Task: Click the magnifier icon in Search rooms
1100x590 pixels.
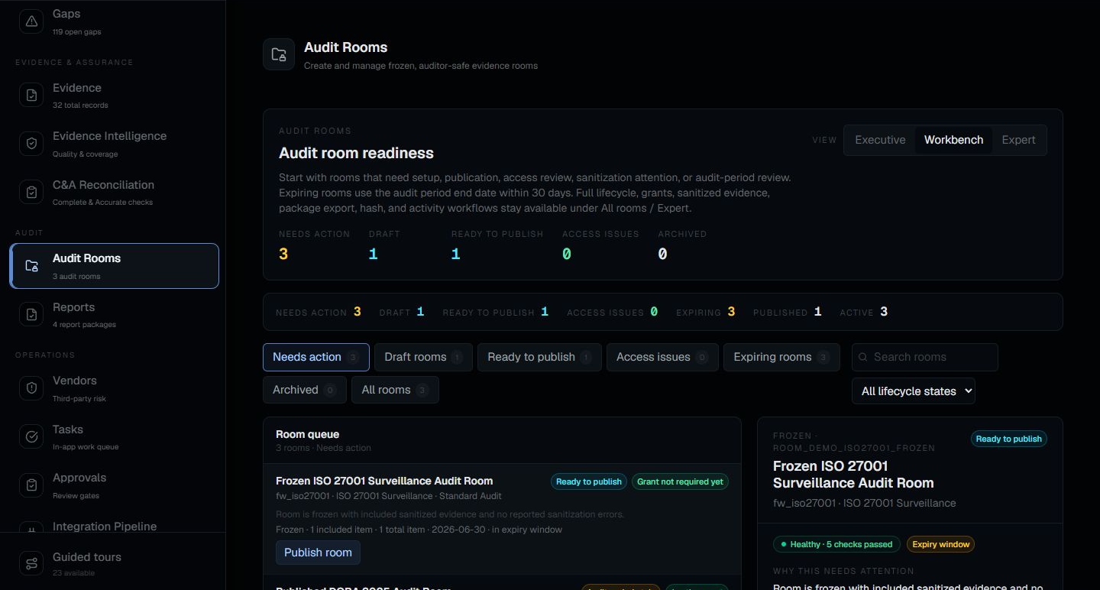Action: click(x=863, y=357)
